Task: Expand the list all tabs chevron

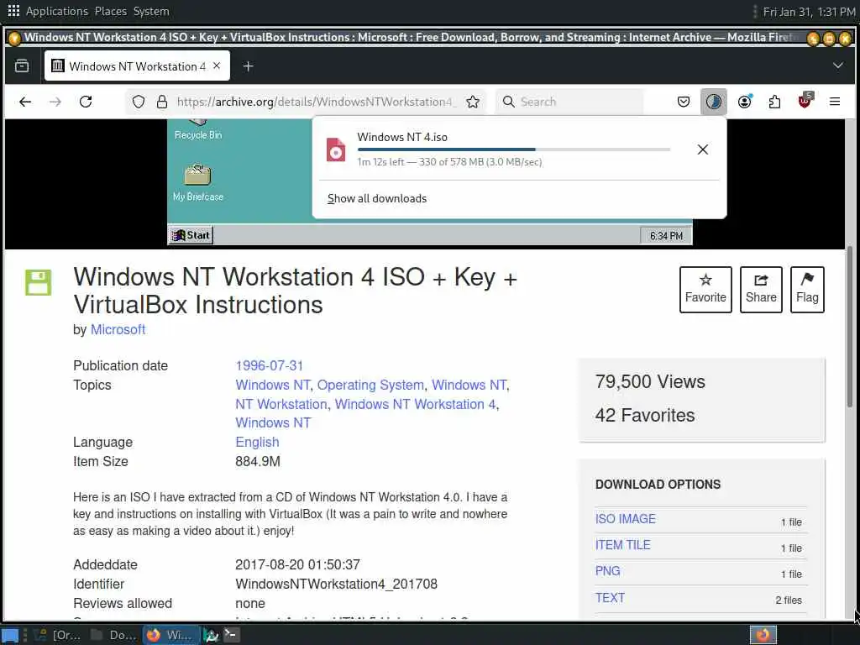Action: (x=837, y=66)
